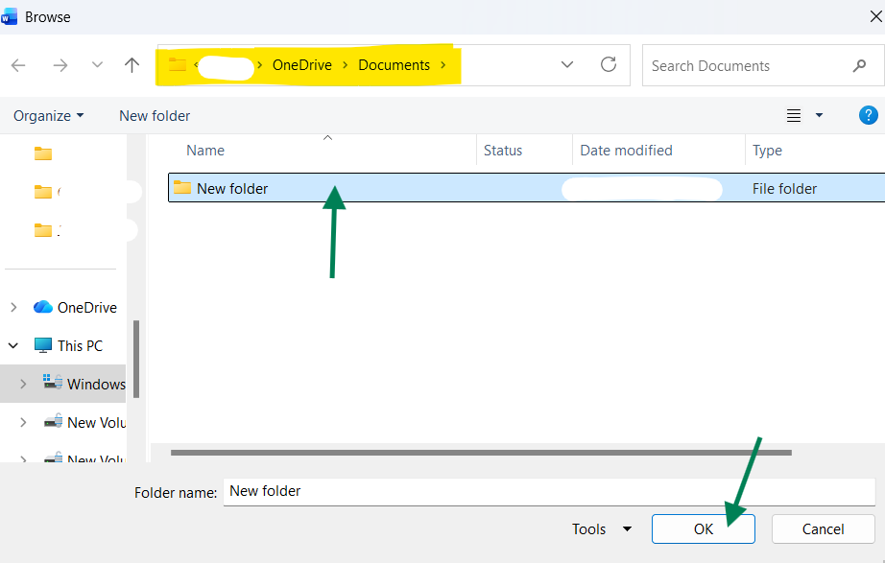Screen dimensions: 885x563
Task: Click the search magnifier icon
Action: click(x=859, y=66)
